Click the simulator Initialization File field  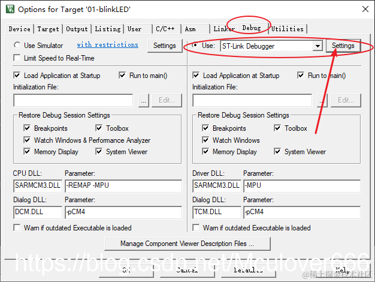tap(73, 100)
